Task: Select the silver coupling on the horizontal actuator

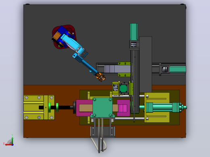Action: (165, 69)
